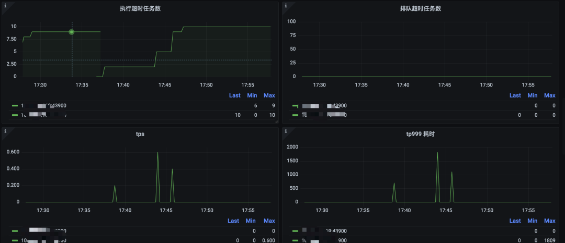
Task: Click color swatch of second tps series
Action: point(15,240)
